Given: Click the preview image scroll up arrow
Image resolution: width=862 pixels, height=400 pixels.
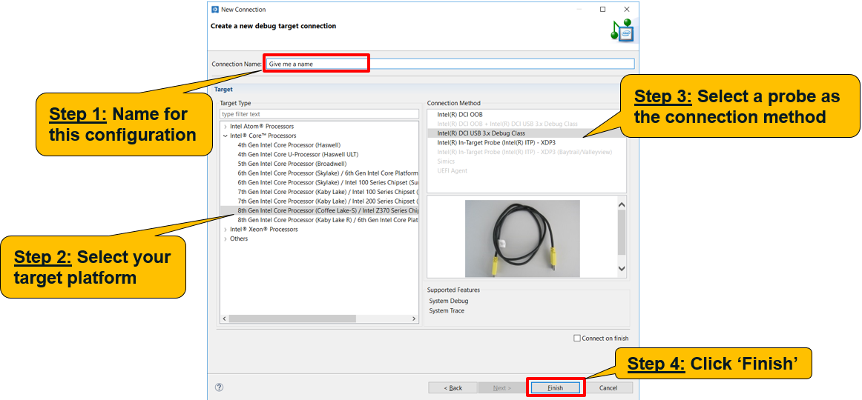Looking at the screenshot, I should tap(622, 204).
